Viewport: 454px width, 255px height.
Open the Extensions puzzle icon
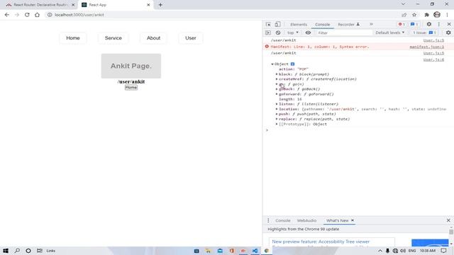(426, 15)
